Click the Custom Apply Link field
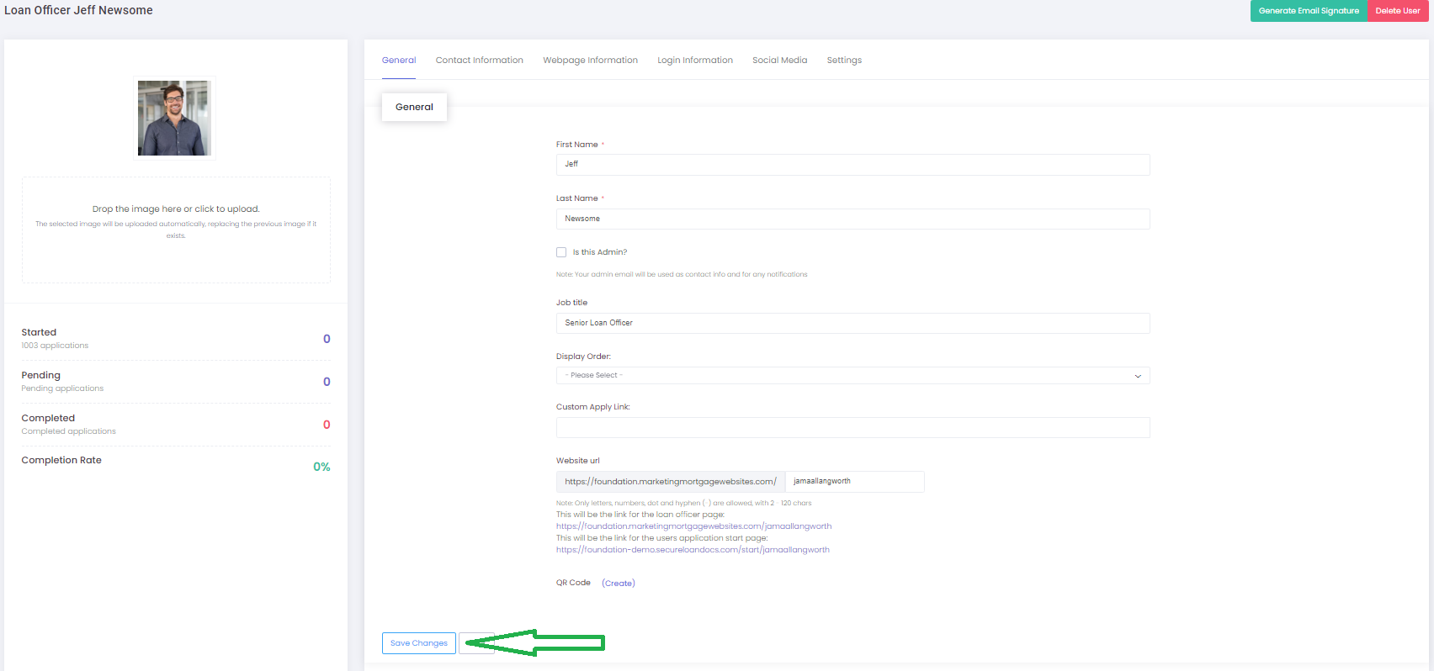The image size is (1434, 671). (852, 427)
